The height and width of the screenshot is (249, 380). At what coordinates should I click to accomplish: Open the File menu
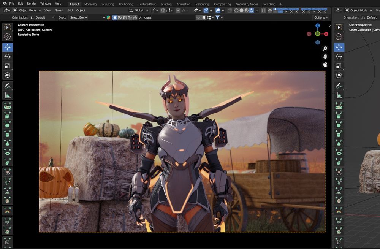(x=12, y=4)
